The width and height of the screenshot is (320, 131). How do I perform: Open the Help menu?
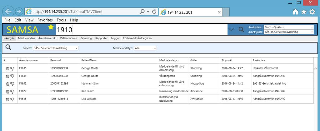[x=74, y=20]
